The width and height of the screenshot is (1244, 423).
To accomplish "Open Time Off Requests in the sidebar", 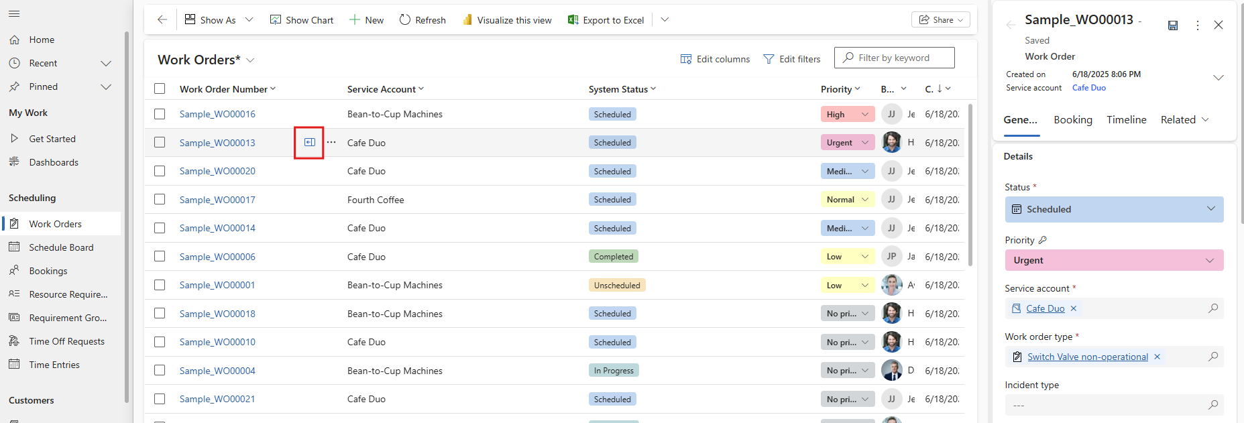I will point(66,341).
